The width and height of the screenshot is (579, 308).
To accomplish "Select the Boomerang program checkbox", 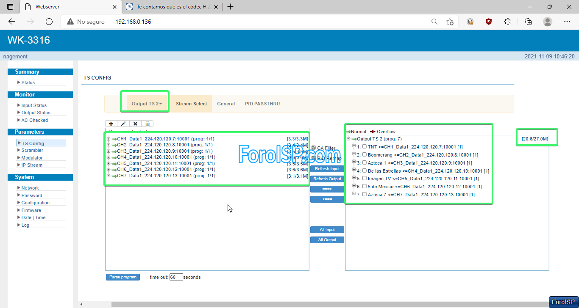I will [365, 154].
